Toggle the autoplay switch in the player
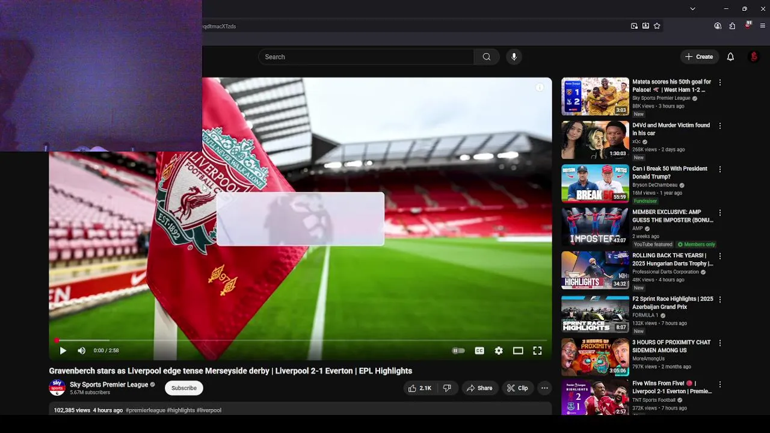Image resolution: width=770 pixels, height=433 pixels. (x=458, y=351)
